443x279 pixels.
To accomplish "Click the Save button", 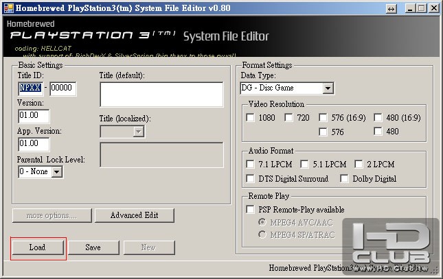I will coord(93,247).
